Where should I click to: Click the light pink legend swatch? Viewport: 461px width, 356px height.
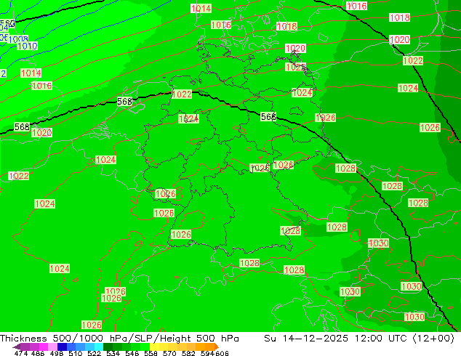[52, 347]
